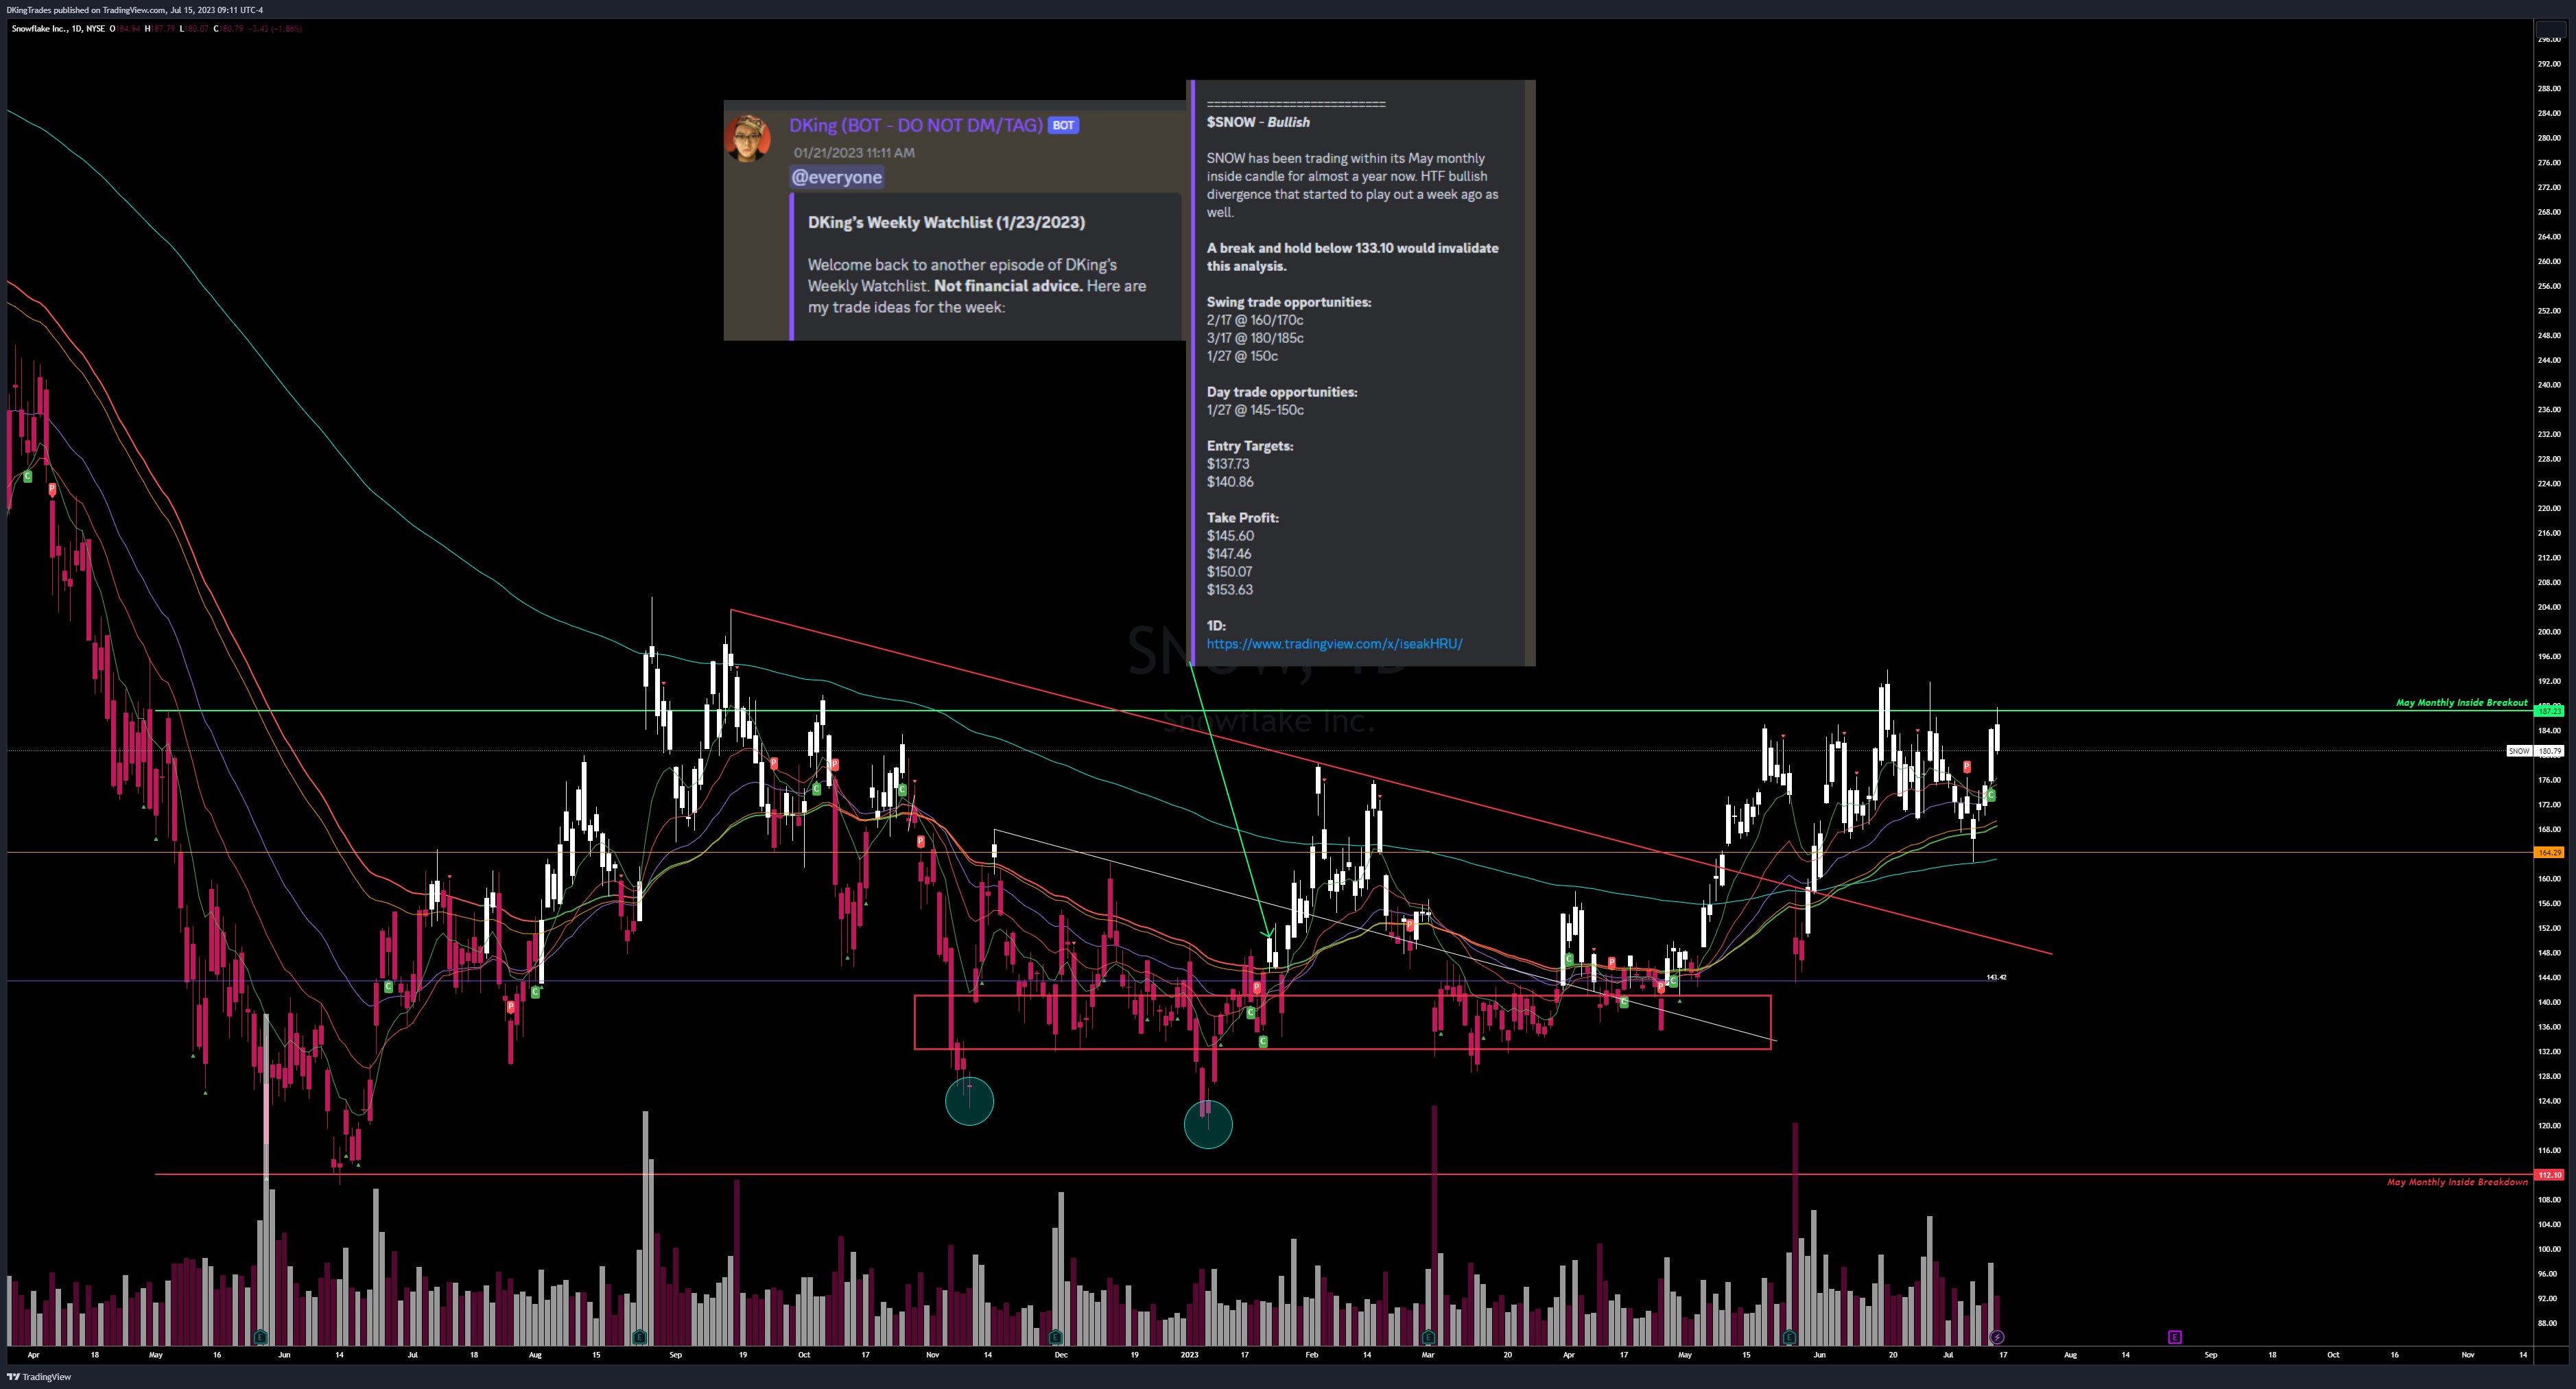Click the '01/21/2023 11:11 AM' timestamp

pyautogui.click(x=854, y=153)
